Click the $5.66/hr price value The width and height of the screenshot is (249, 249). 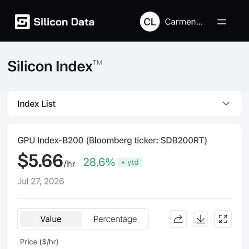coord(46,160)
